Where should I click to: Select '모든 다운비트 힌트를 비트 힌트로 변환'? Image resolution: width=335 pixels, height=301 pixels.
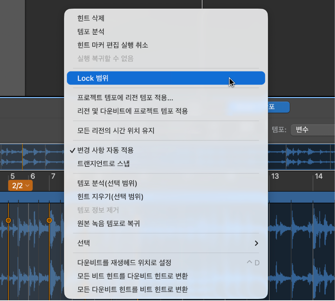[166, 289]
